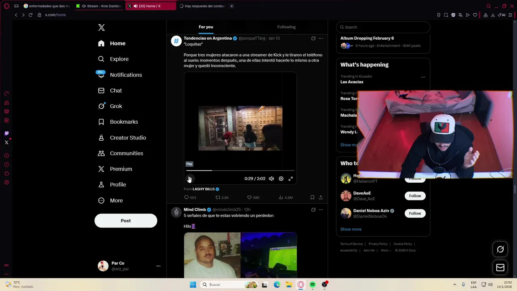Click the video progress bar
Viewport: 517px width, 291px height.
[x=240, y=171]
